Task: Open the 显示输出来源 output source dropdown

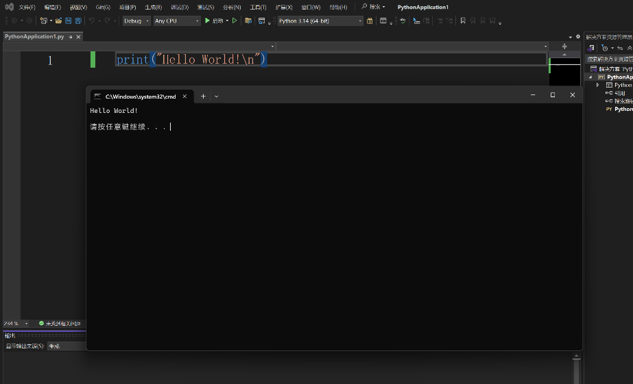Action: tap(67, 346)
